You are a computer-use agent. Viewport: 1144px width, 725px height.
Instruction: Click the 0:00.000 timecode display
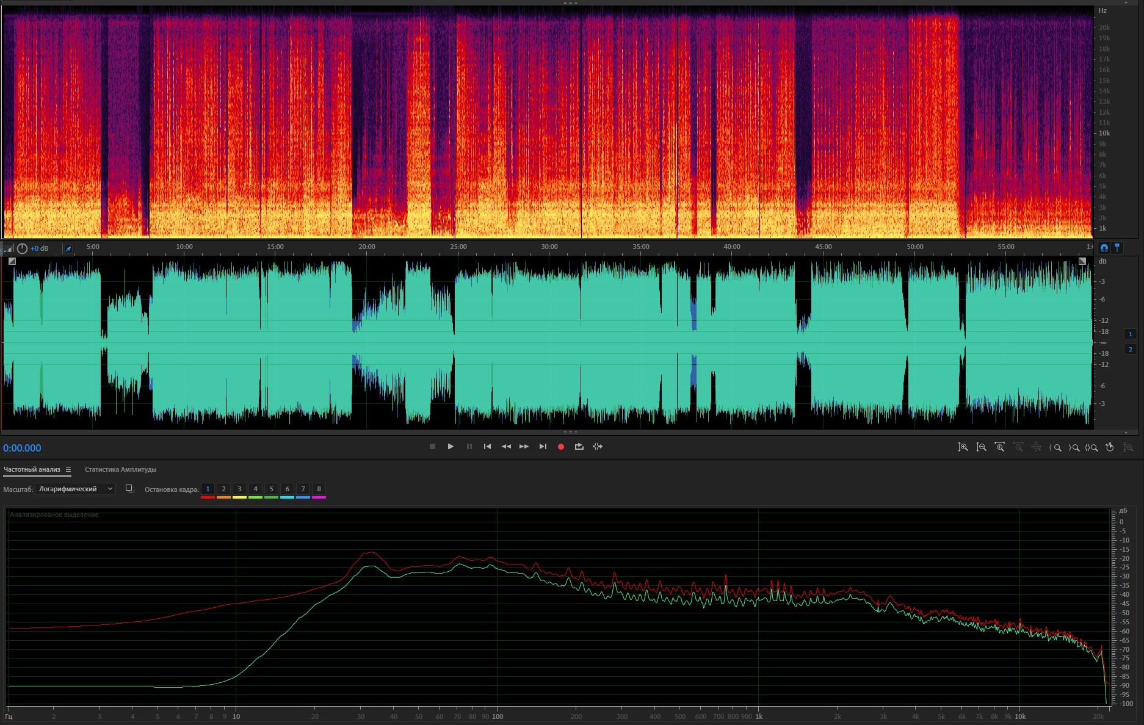coord(22,448)
